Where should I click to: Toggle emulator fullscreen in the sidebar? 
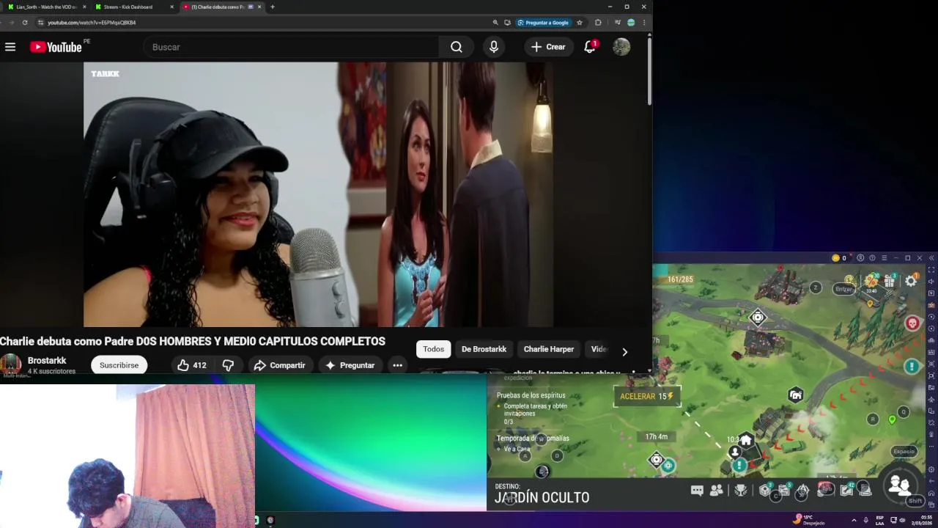(x=931, y=270)
